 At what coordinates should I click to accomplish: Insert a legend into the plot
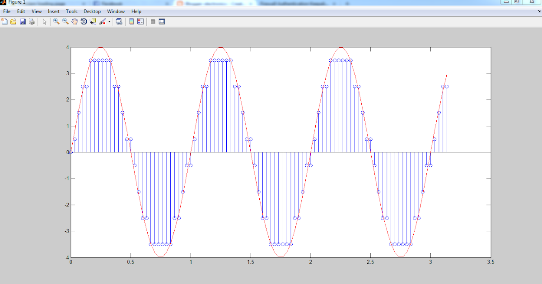140,21
